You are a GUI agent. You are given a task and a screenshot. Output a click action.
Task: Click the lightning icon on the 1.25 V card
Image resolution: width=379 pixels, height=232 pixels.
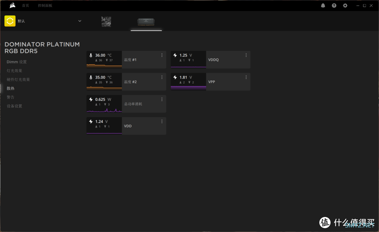click(175, 55)
